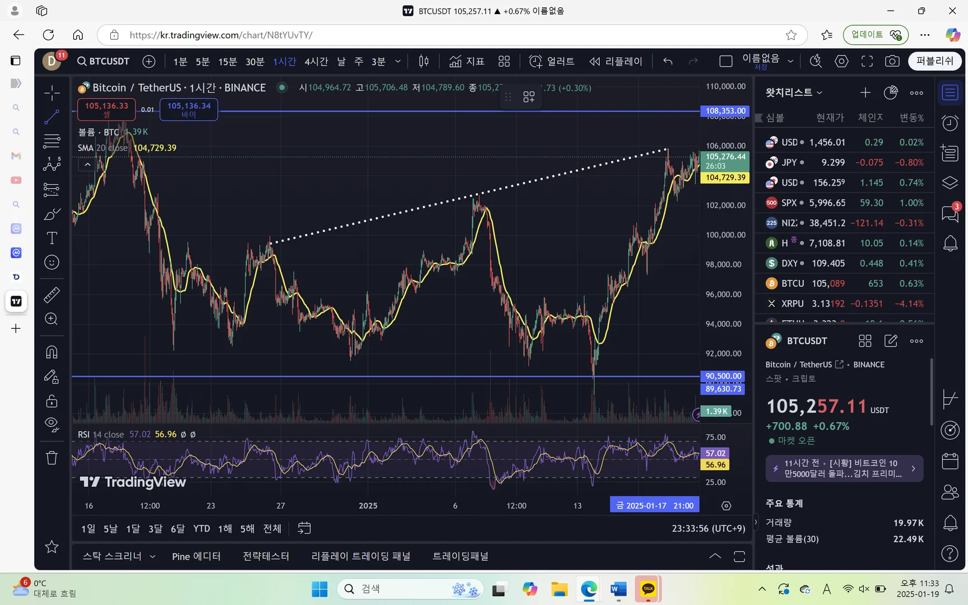The width and height of the screenshot is (968, 605).
Task: Collapse the indicator legend chevron
Action: 87,165
